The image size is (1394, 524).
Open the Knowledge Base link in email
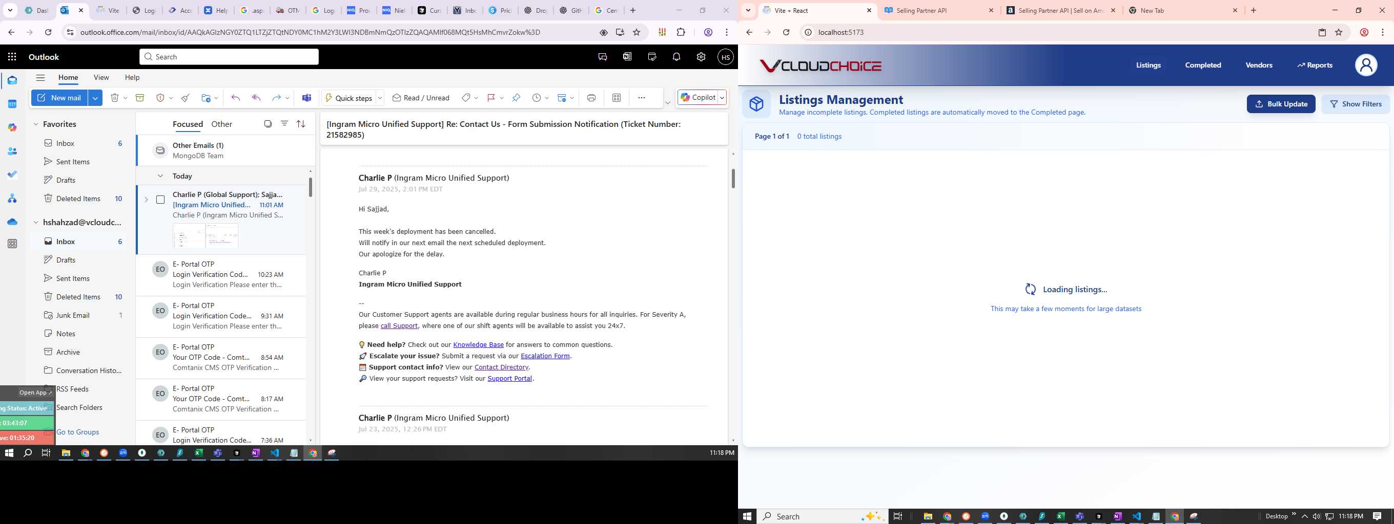pyautogui.click(x=478, y=345)
